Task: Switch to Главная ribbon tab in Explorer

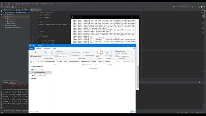Action: pyautogui.click(x=38, y=49)
